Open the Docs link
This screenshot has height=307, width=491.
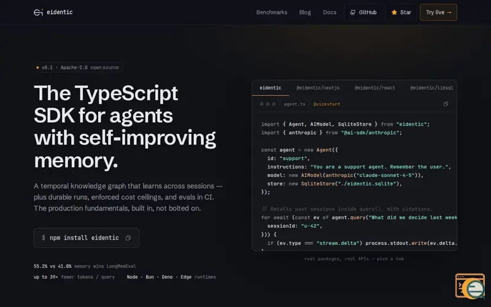point(330,12)
